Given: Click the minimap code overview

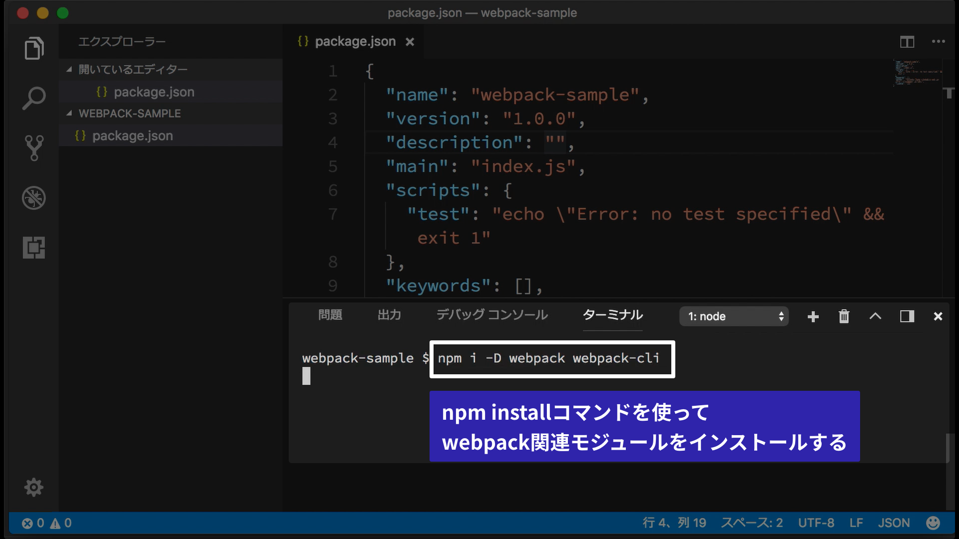Looking at the screenshot, I should tap(917, 73).
